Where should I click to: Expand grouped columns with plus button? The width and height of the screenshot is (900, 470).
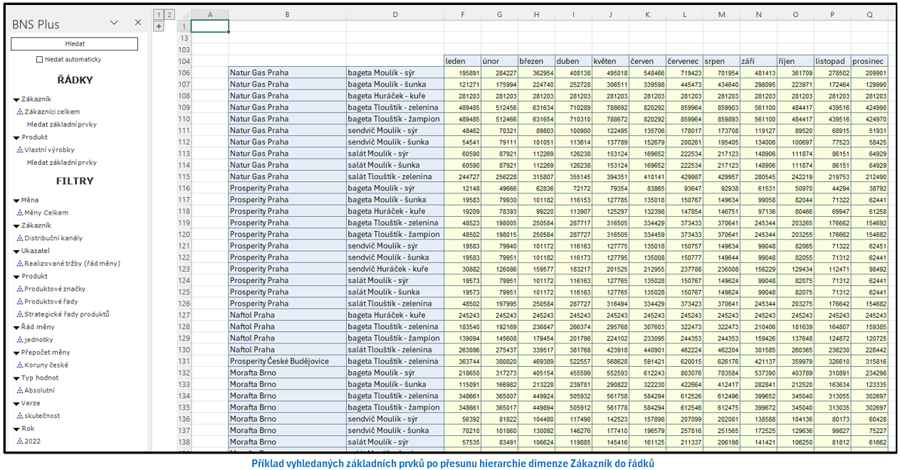point(159,26)
